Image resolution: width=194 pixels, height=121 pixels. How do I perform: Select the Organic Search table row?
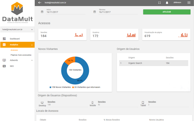click(x=153, y=63)
